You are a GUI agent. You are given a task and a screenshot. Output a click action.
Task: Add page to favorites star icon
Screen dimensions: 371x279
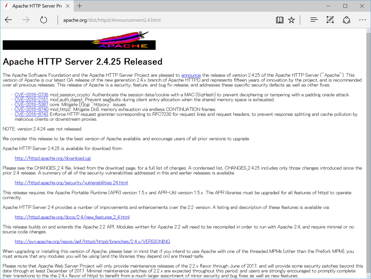291,20
